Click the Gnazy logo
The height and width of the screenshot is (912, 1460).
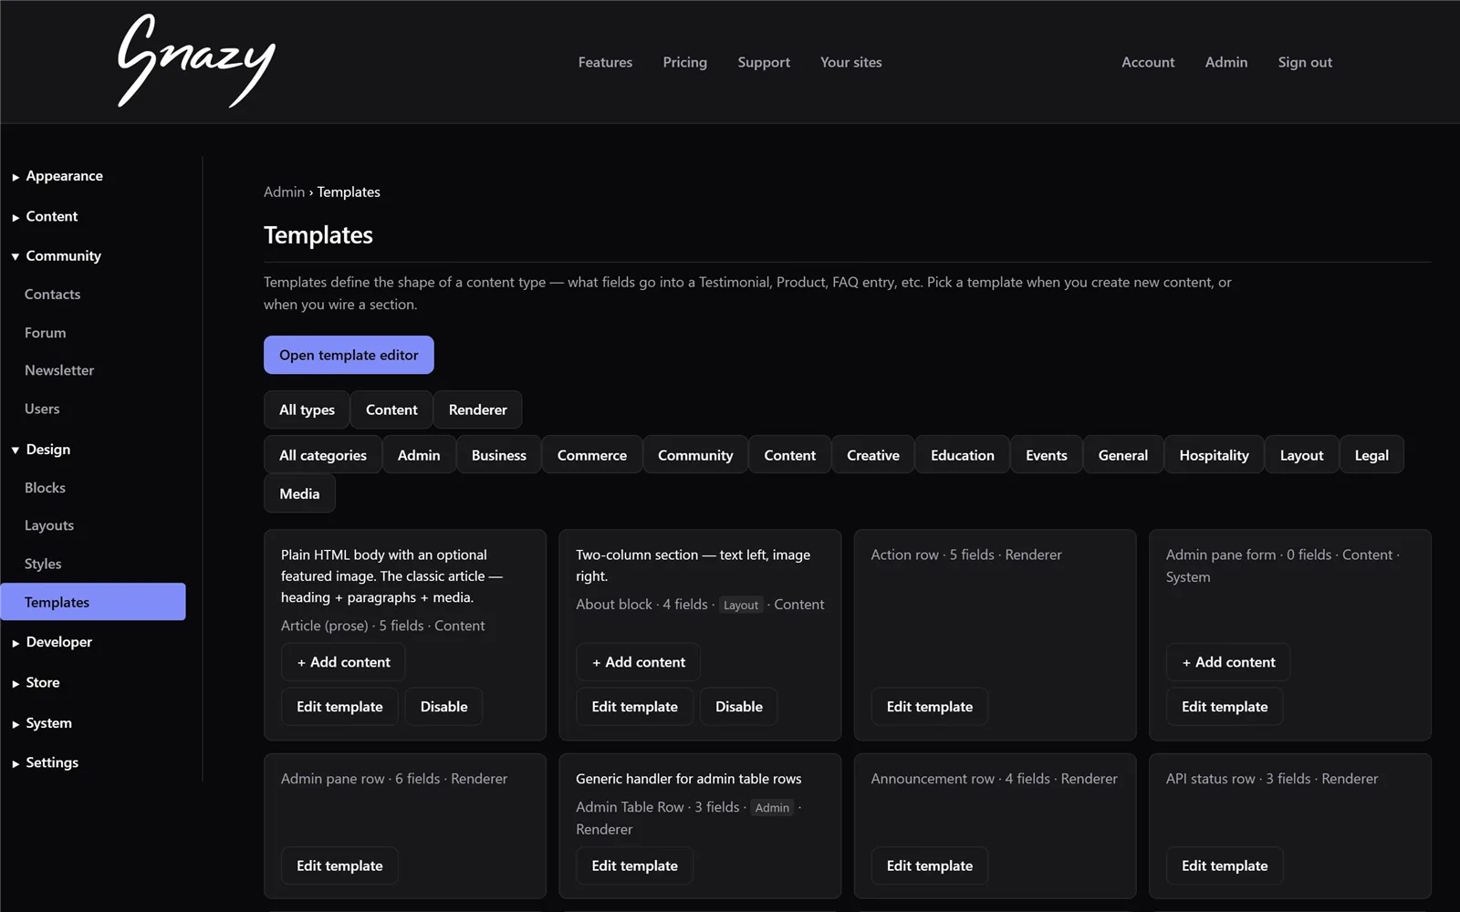point(196,61)
